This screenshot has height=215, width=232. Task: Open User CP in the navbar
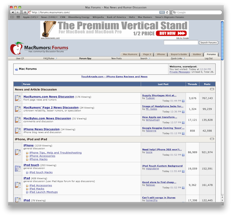pos(20,58)
